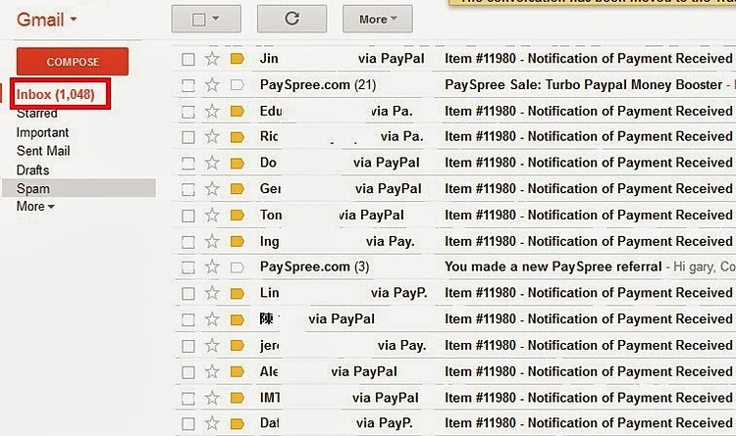Open the Gmail product switcher dropdown
The image size is (736, 436).
tap(46, 20)
